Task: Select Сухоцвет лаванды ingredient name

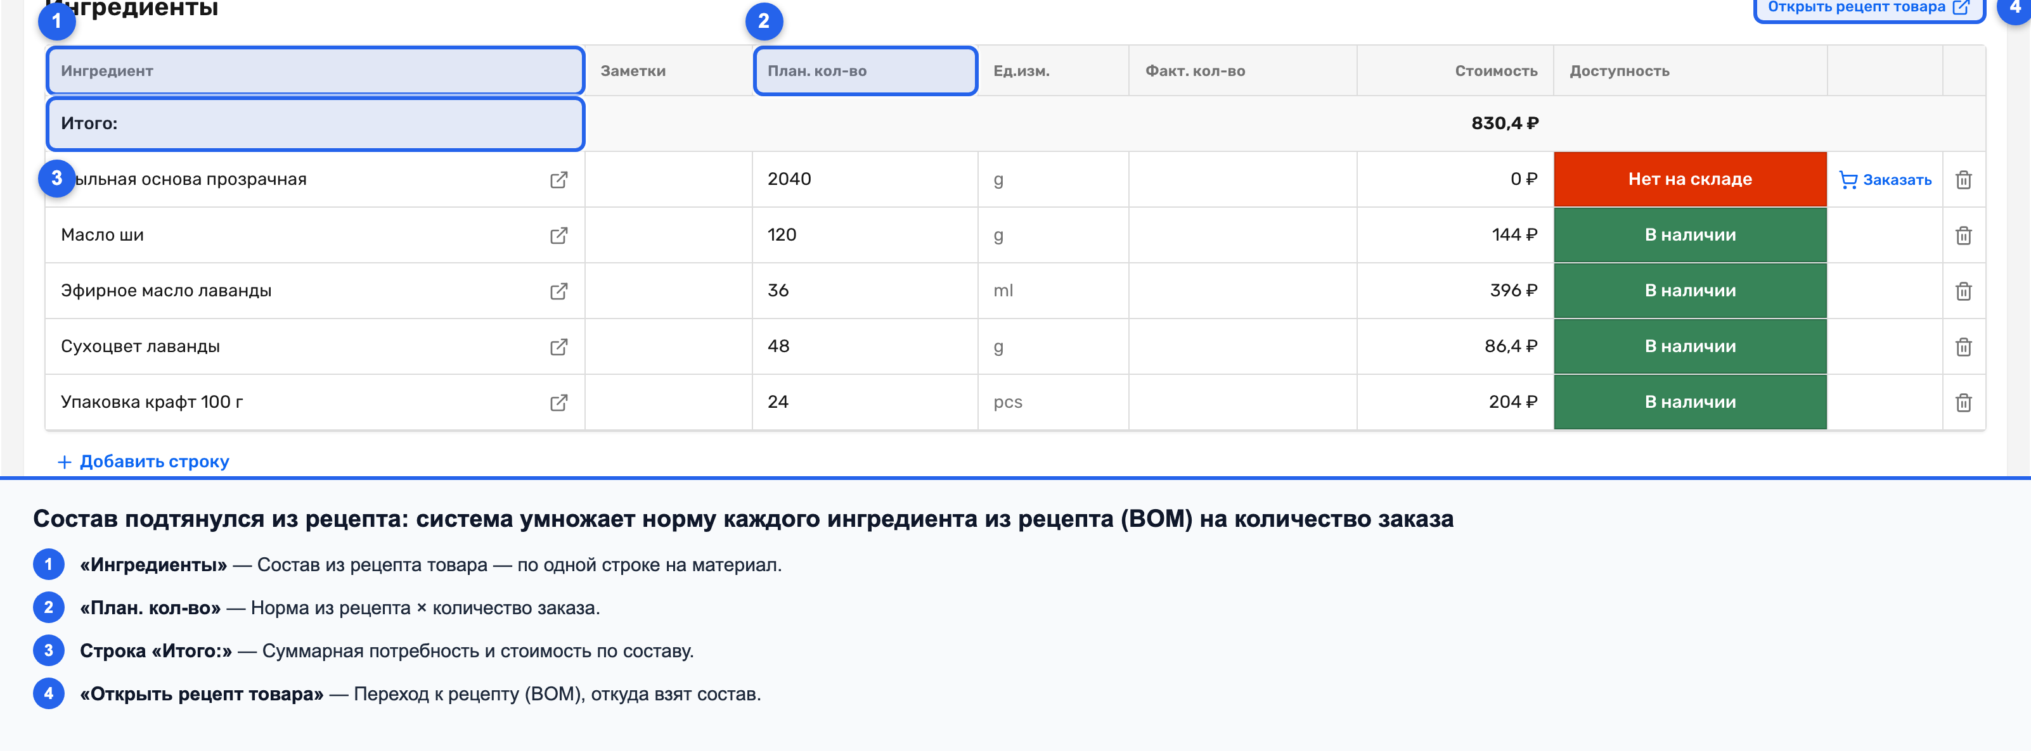Action: (x=140, y=346)
